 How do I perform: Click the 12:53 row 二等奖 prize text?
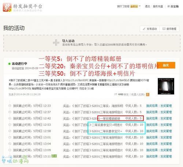coord(107,125)
